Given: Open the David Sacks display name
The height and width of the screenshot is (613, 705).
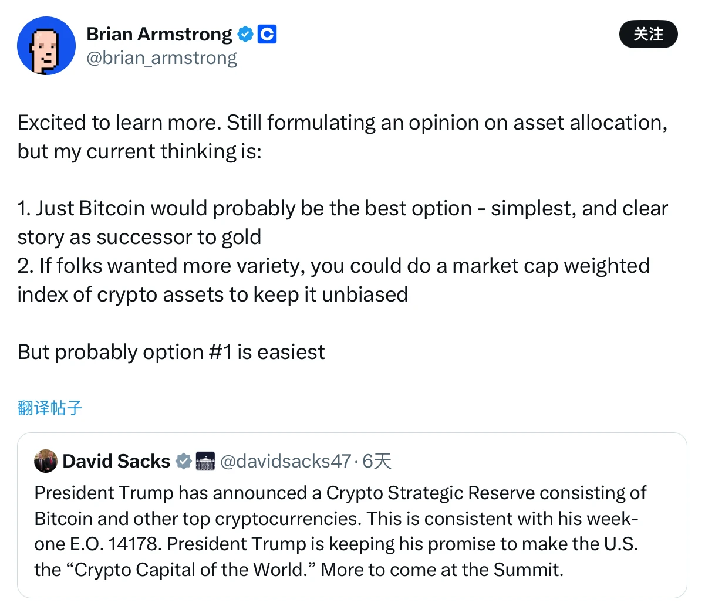Looking at the screenshot, I should [x=116, y=461].
